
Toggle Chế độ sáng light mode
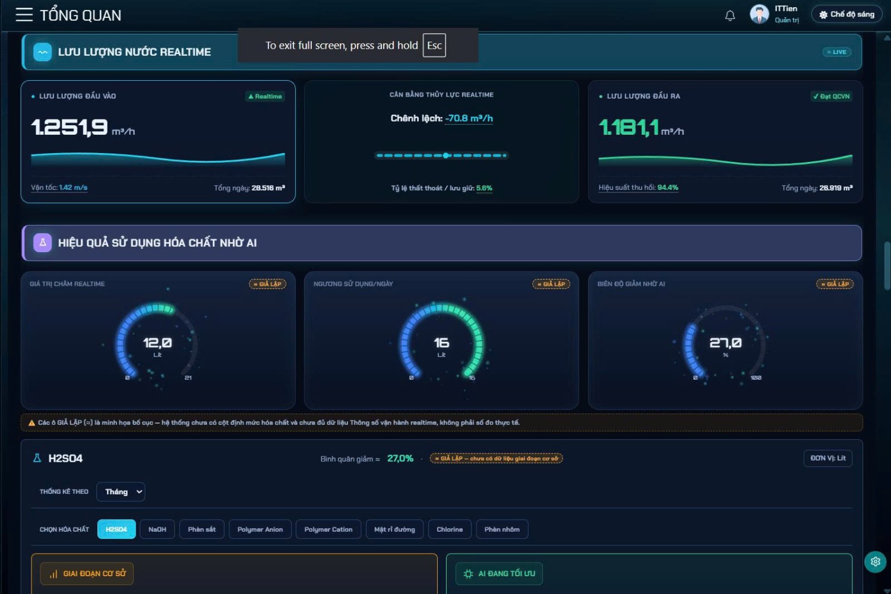[847, 15]
